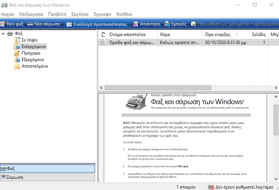Click the Νέα σάρωση scanner icon

coord(30,24)
